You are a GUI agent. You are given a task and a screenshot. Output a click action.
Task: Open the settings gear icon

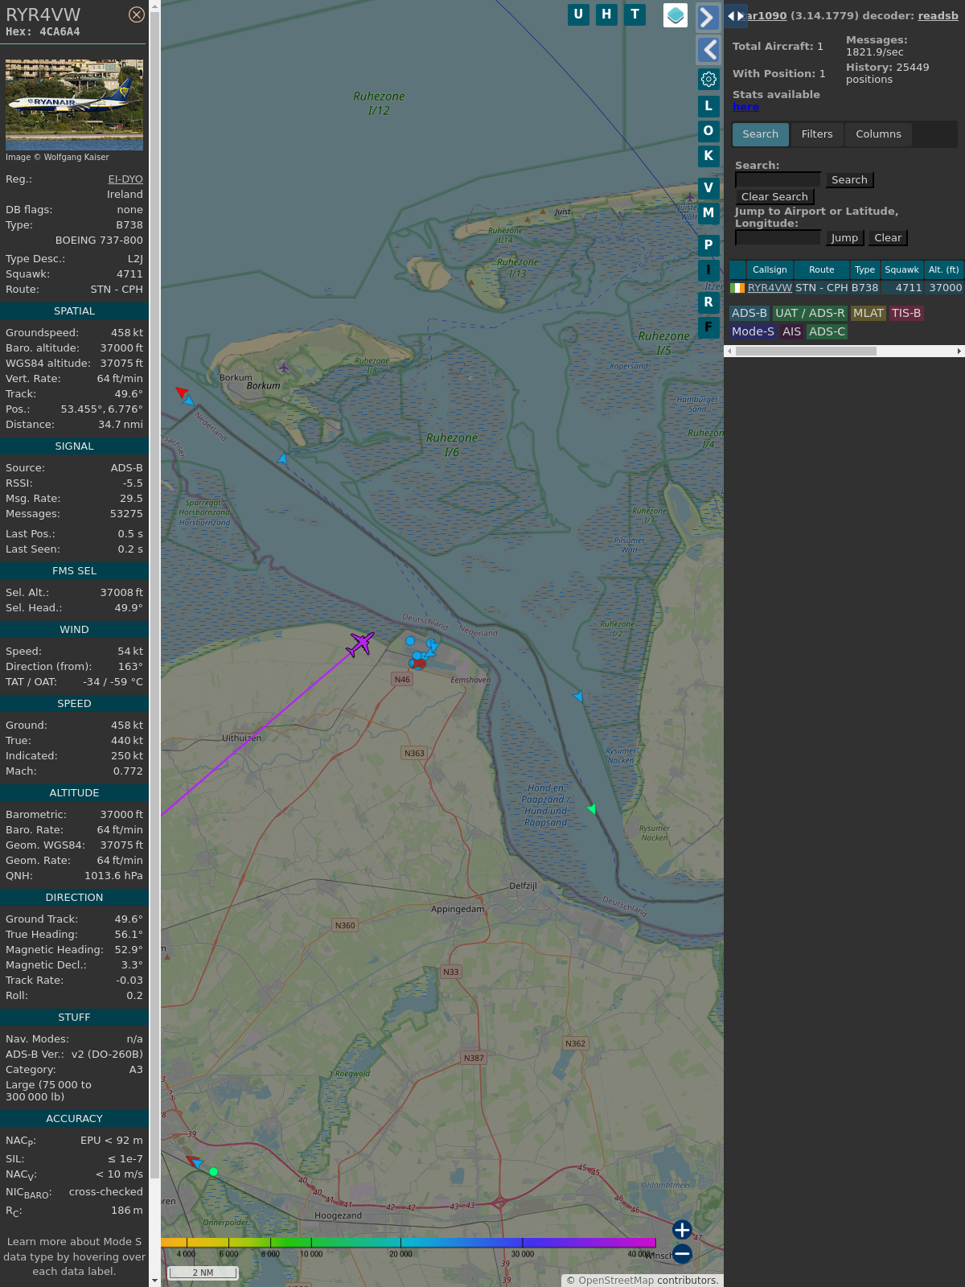pyautogui.click(x=708, y=79)
